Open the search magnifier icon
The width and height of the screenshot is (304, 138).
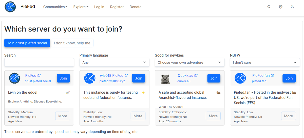coord(269,7)
